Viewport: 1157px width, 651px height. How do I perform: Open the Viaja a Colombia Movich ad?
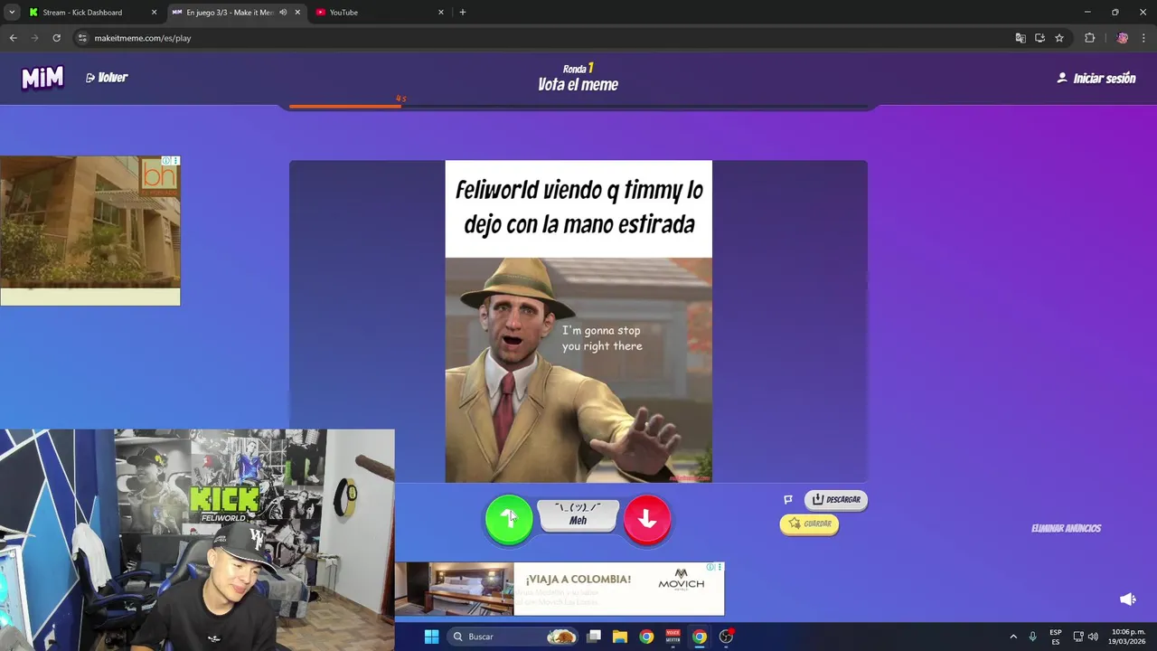560,589
